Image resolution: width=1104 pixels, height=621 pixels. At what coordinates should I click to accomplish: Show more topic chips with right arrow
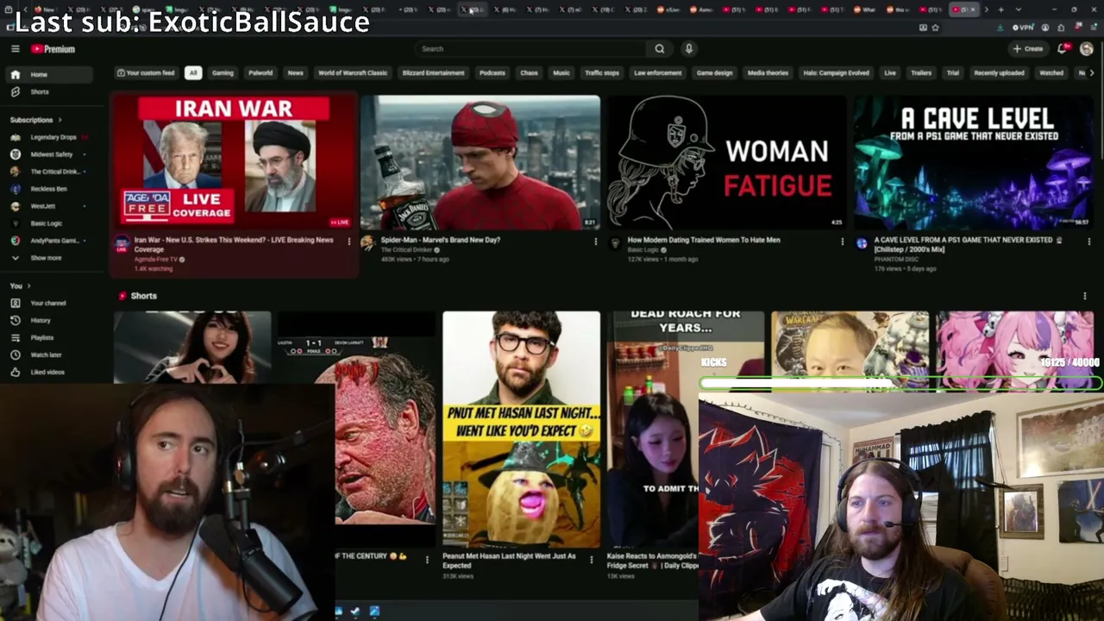click(1092, 73)
